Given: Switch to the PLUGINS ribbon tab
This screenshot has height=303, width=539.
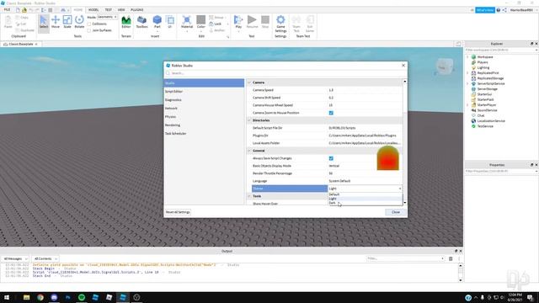Looking at the screenshot, I should [x=137, y=10].
